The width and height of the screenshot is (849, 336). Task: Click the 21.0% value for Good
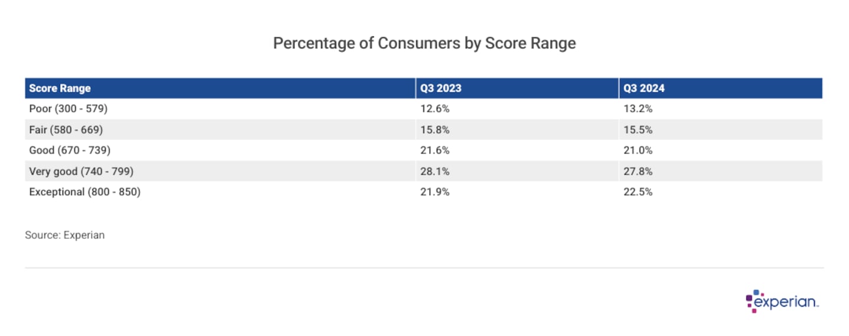pos(637,150)
